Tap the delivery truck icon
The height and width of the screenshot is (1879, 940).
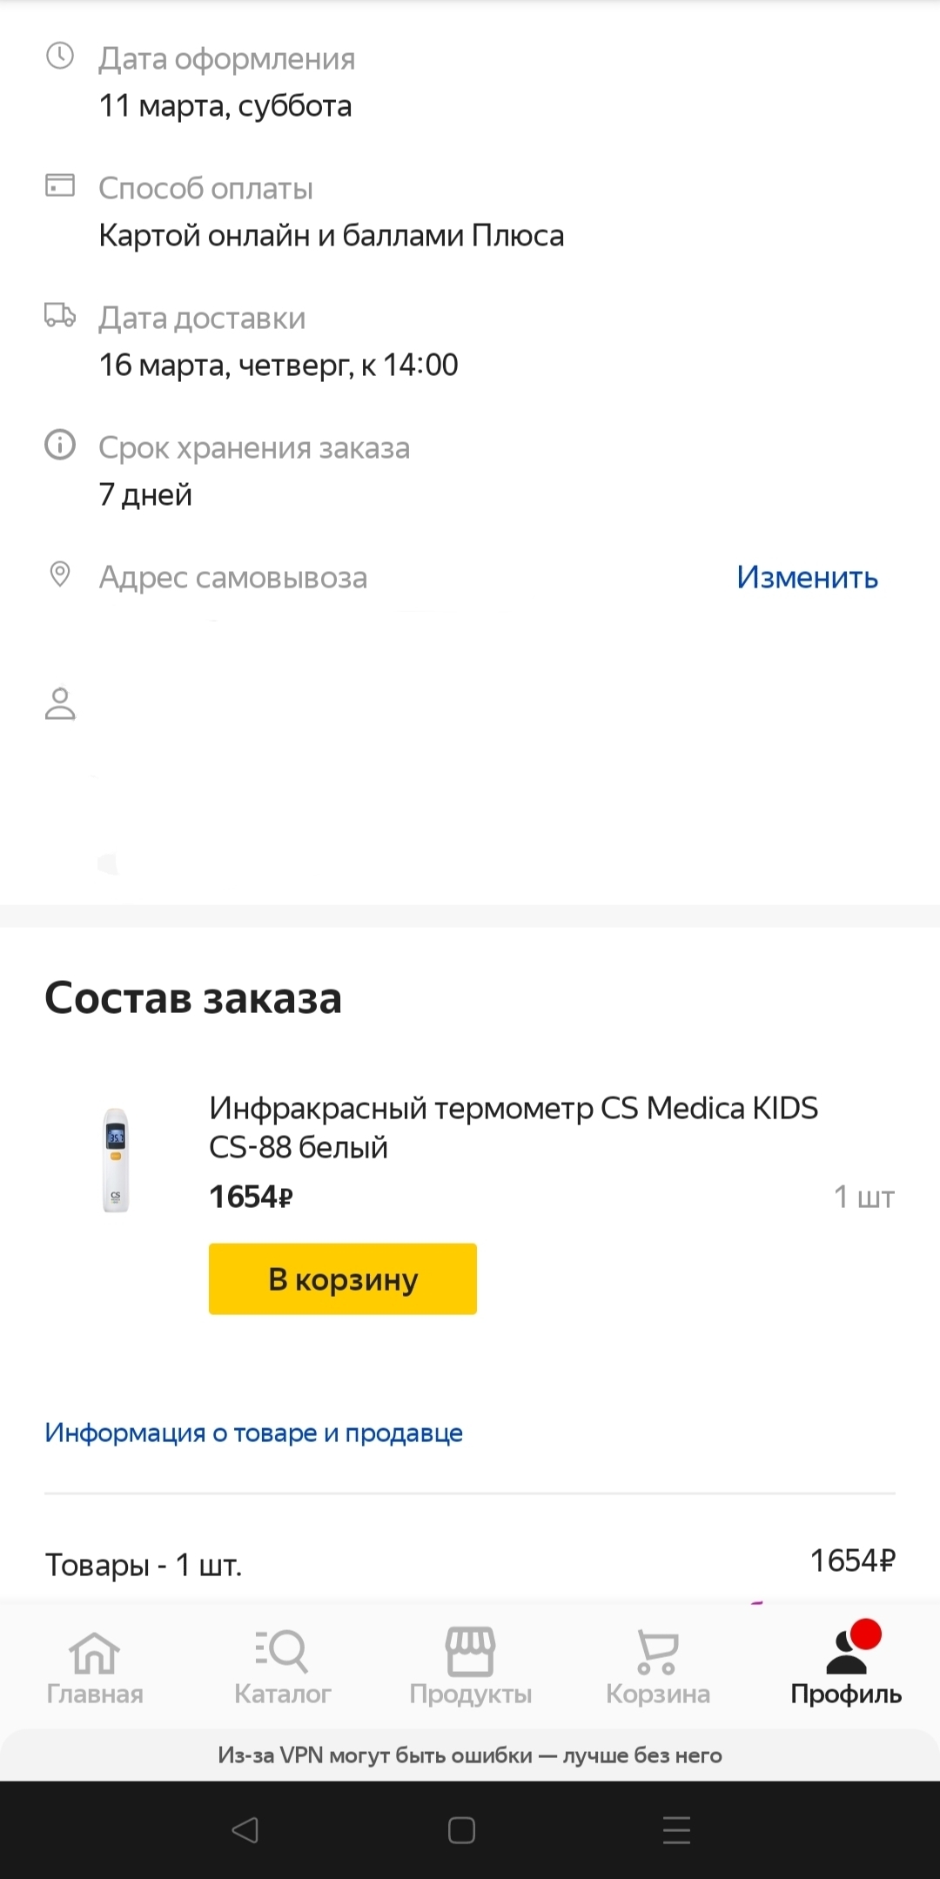click(x=59, y=315)
